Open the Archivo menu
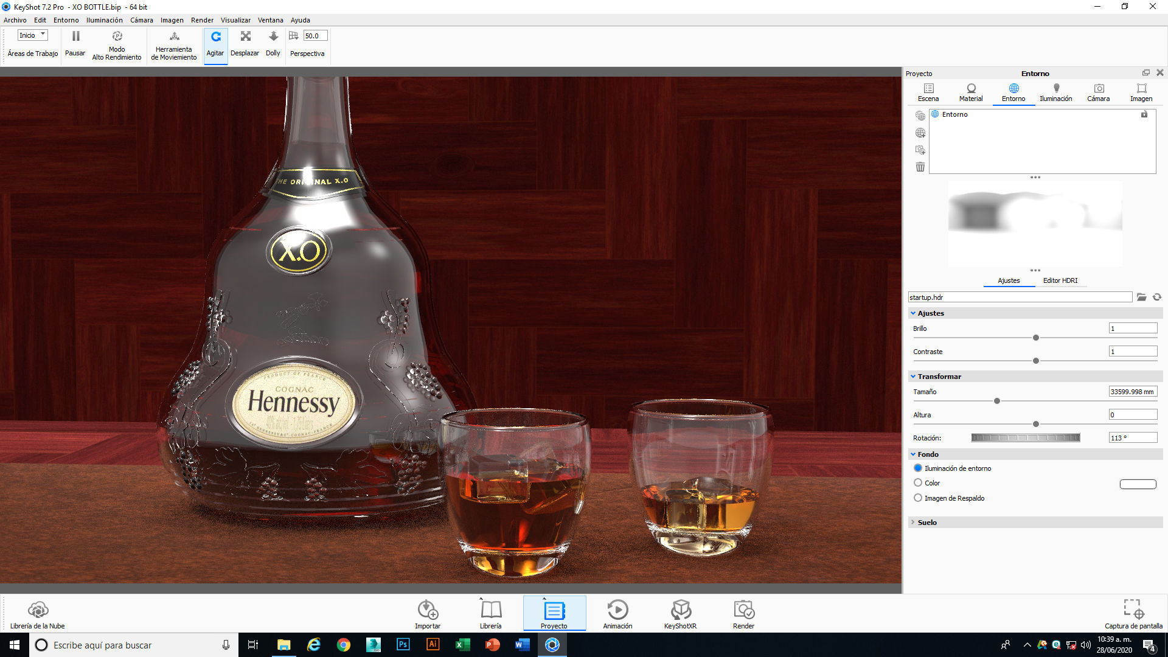The height and width of the screenshot is (657, 1168). [15, 20]
